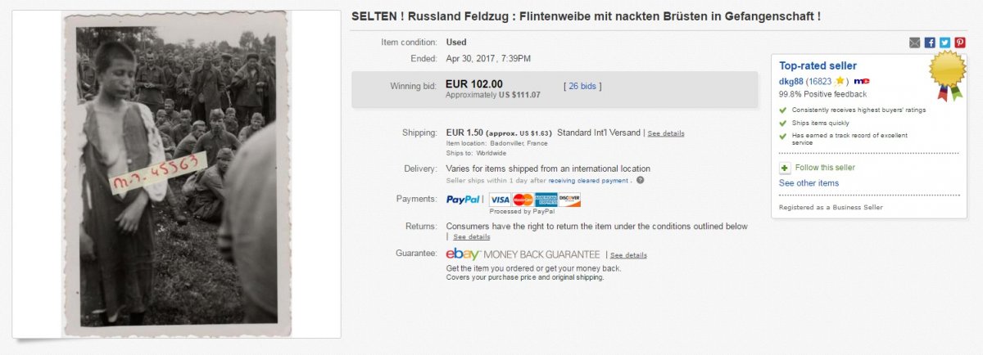Open 'receiving cleared payment' link
983x355 pixels.
[590, 181]
